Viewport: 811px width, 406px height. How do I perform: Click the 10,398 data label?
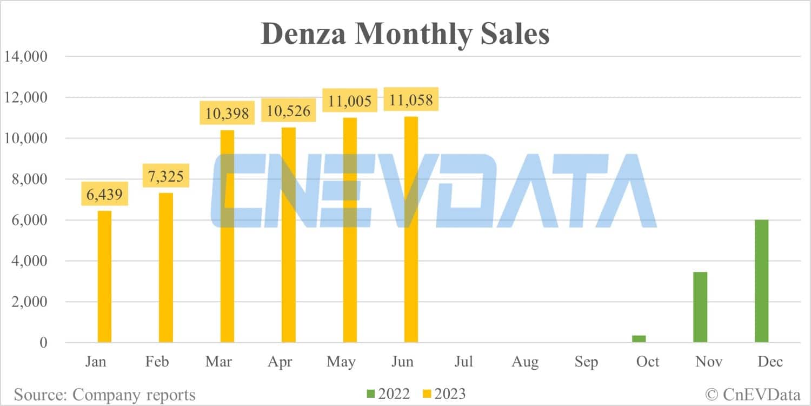tap(227, 113)
